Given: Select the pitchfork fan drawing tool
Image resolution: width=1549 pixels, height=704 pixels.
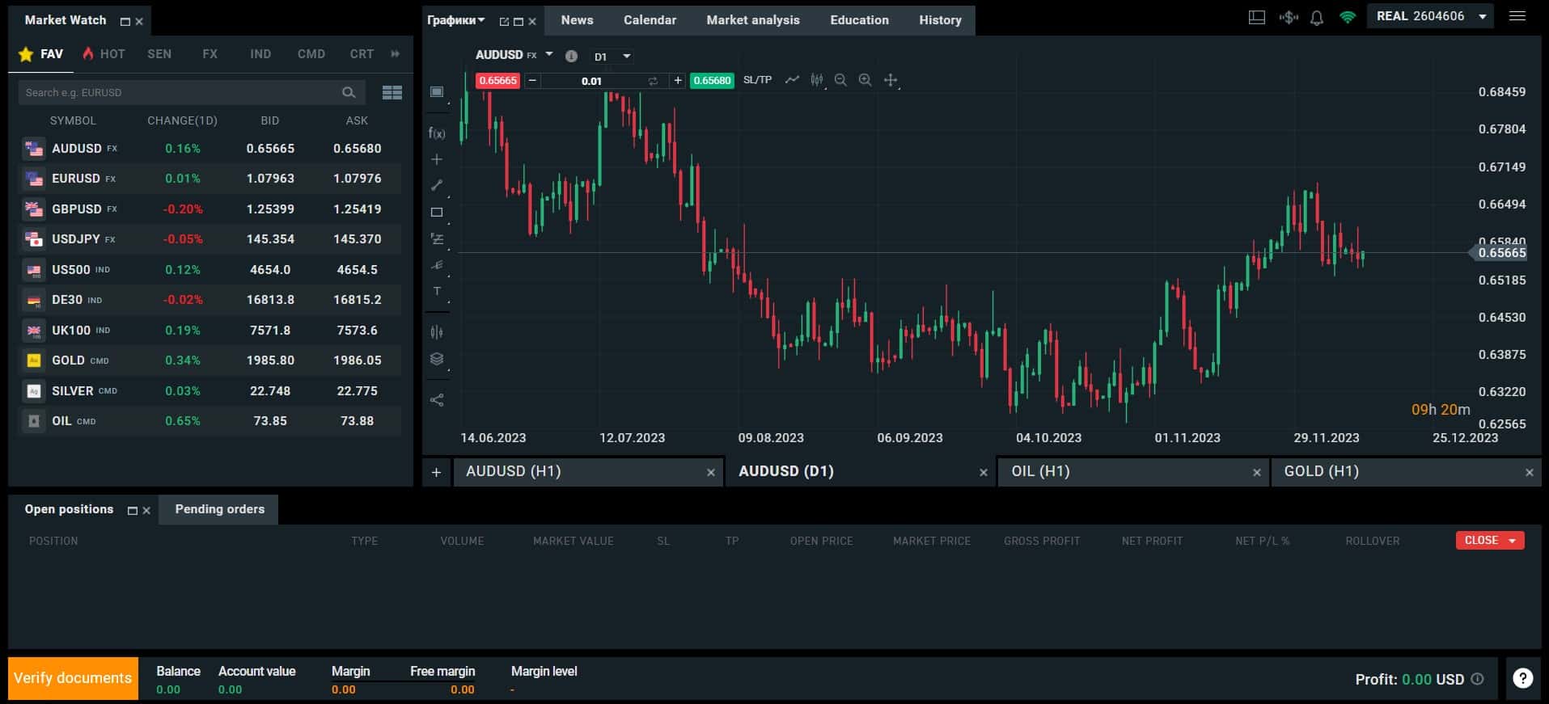Looking at the screenshot, I should tap(437, 265).
